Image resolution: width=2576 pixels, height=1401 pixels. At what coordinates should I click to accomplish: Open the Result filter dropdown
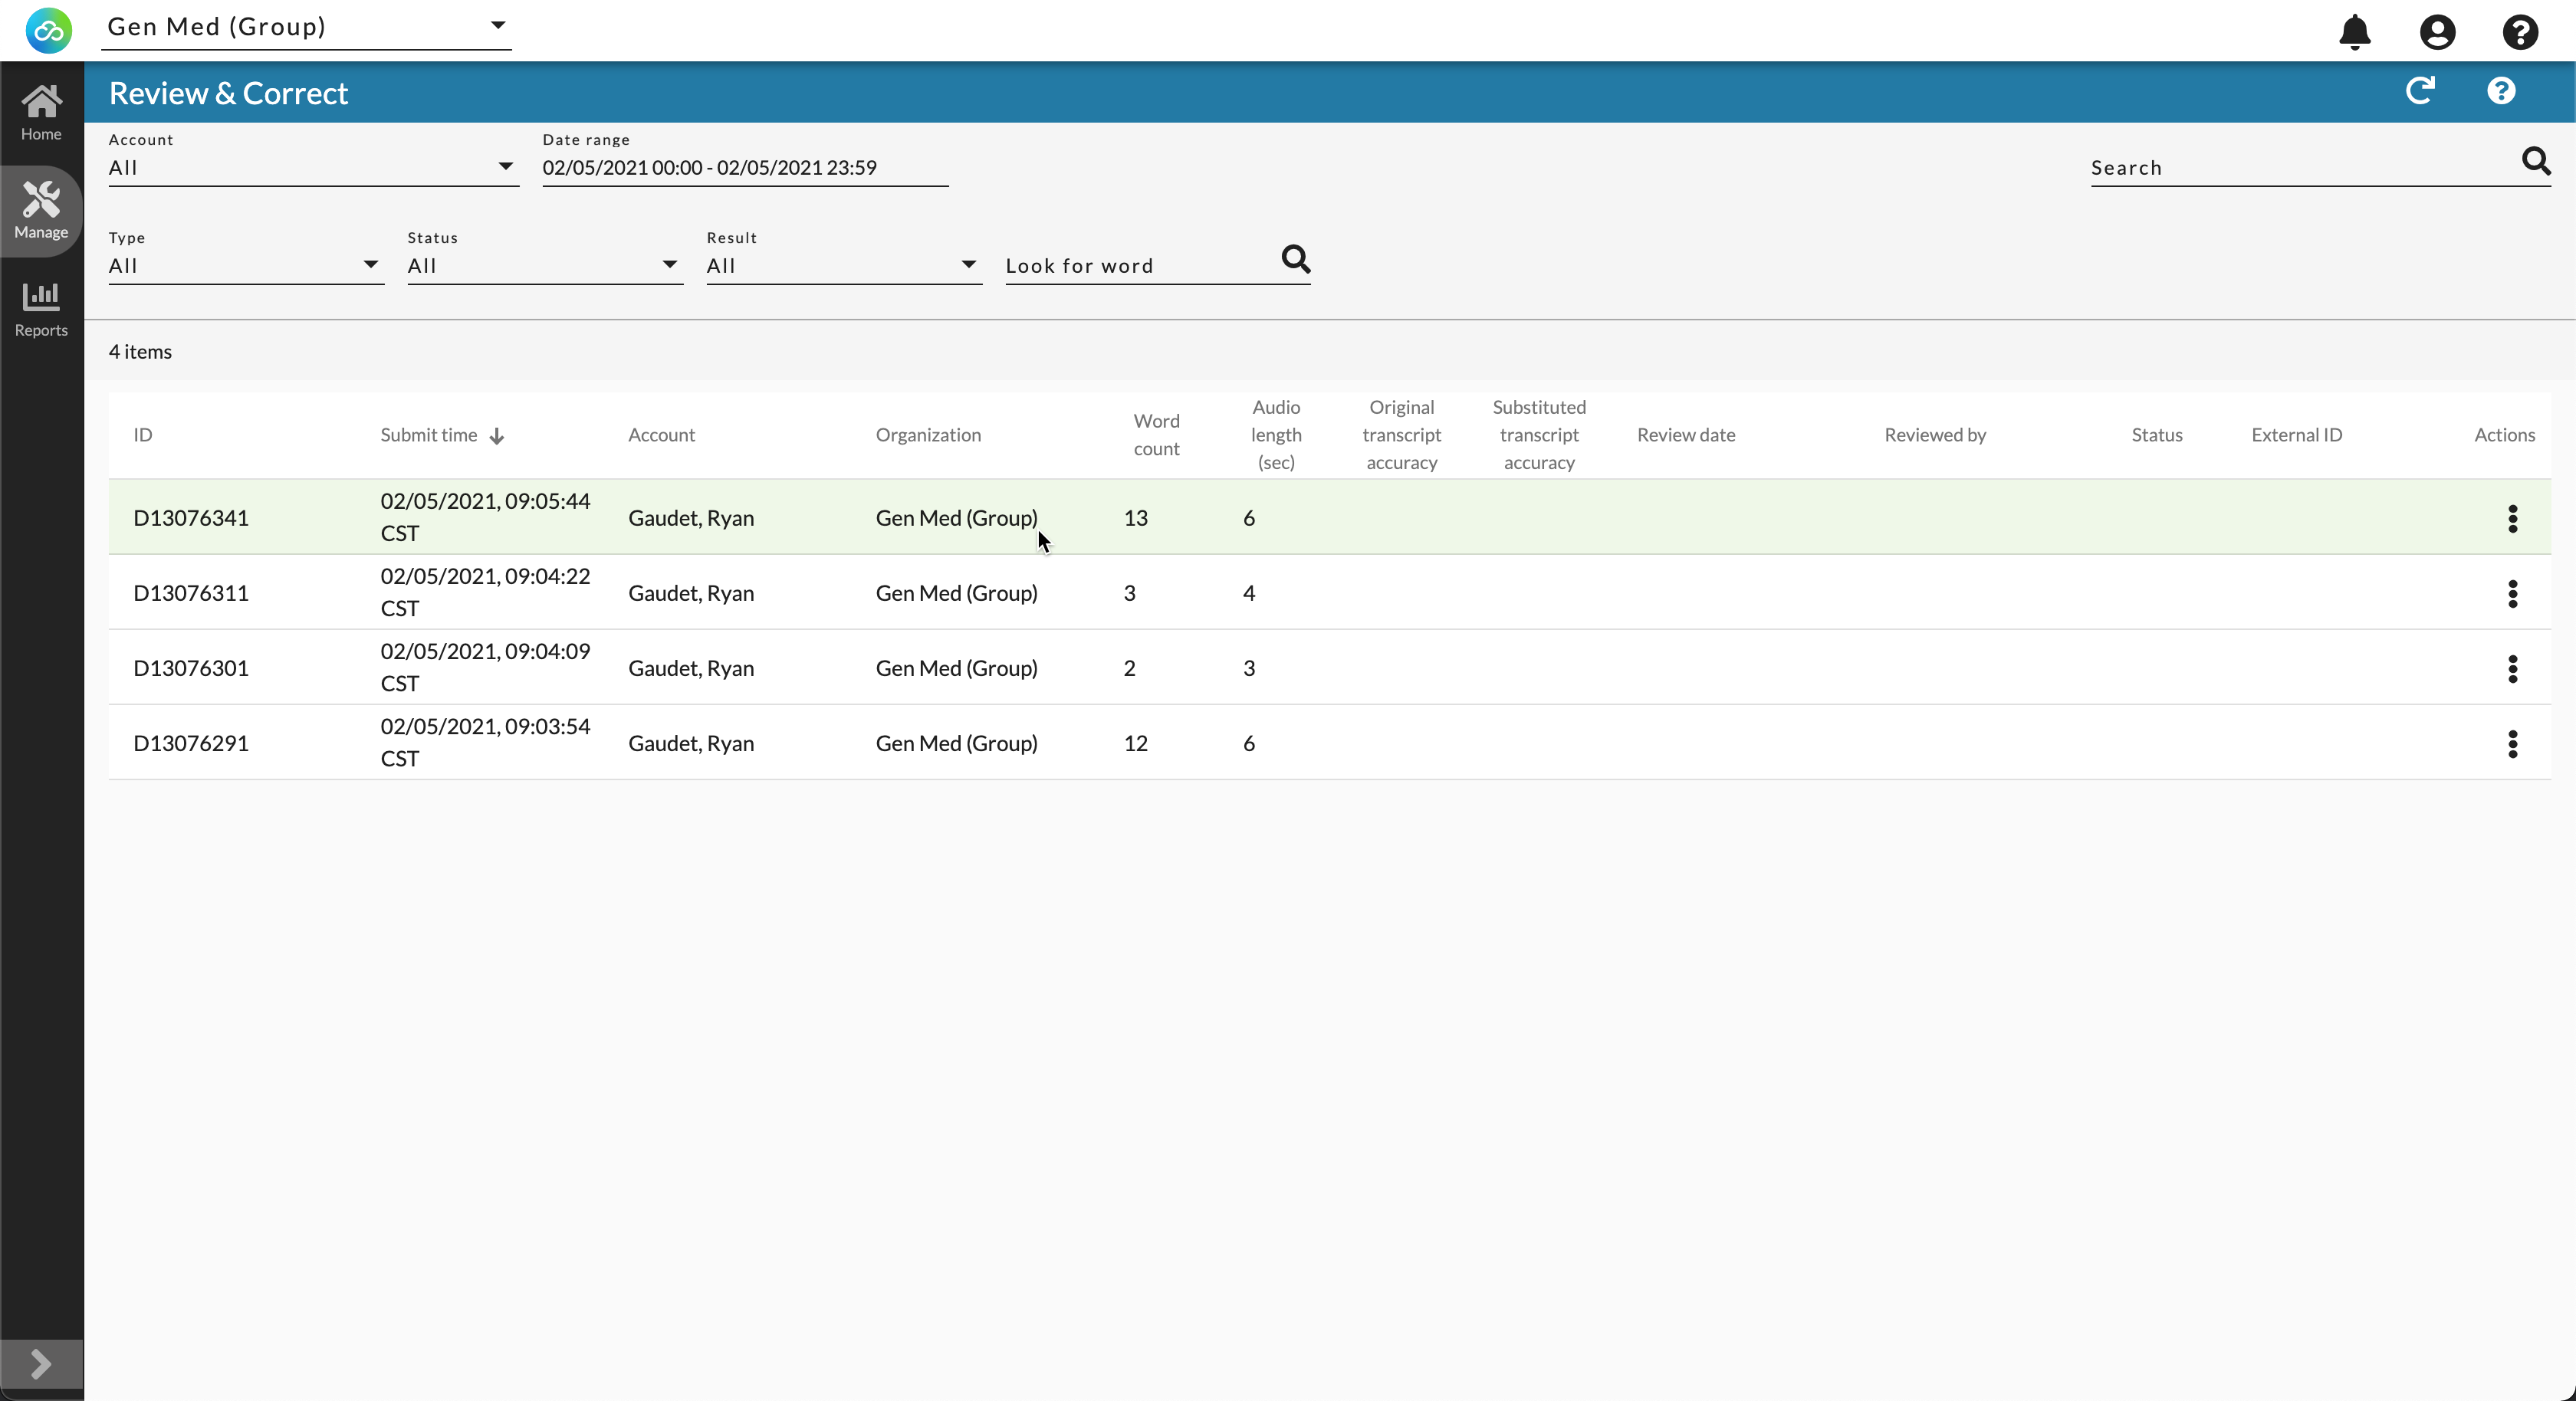pos(843,265)
